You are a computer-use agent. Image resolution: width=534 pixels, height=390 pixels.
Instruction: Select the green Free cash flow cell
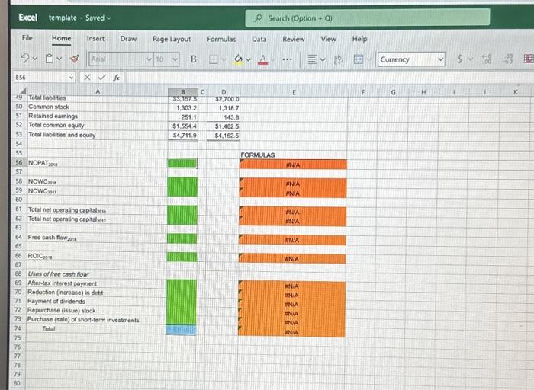point(182,238)
